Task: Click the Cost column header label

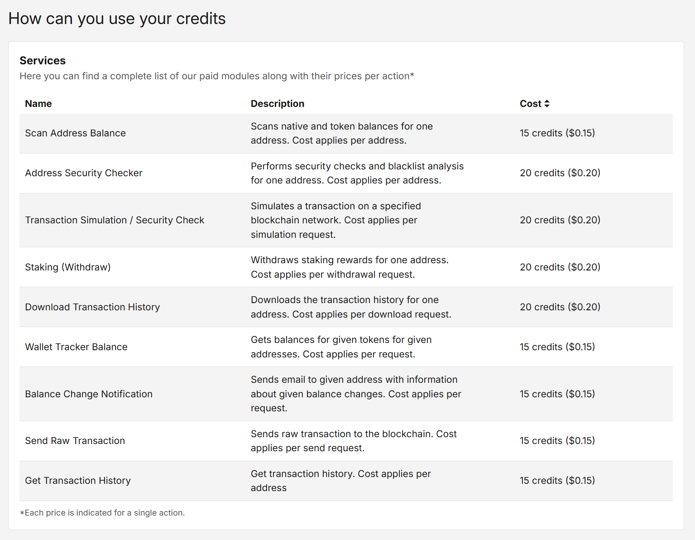Action: pyautogui.click(x=530, y=104)
